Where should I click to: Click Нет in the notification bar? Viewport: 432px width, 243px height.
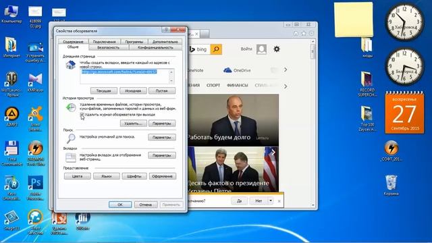(x=259, y=201)
